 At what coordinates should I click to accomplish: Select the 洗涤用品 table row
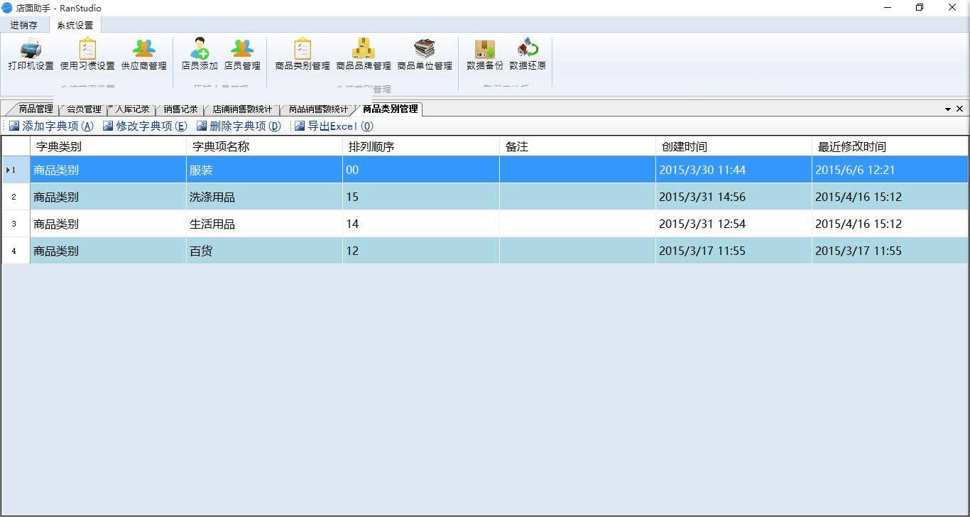tap(485, 197)
